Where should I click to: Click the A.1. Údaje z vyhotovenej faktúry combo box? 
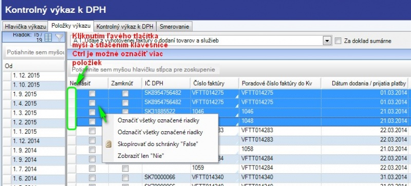tap(201, 41)
